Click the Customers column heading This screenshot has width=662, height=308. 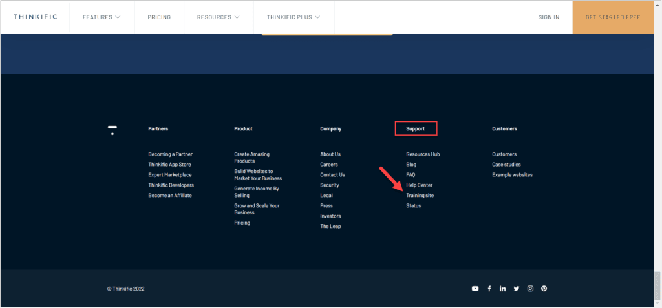[x=504, y=128]
